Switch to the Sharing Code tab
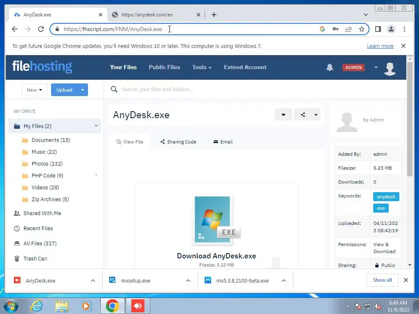 pos(178,142)
